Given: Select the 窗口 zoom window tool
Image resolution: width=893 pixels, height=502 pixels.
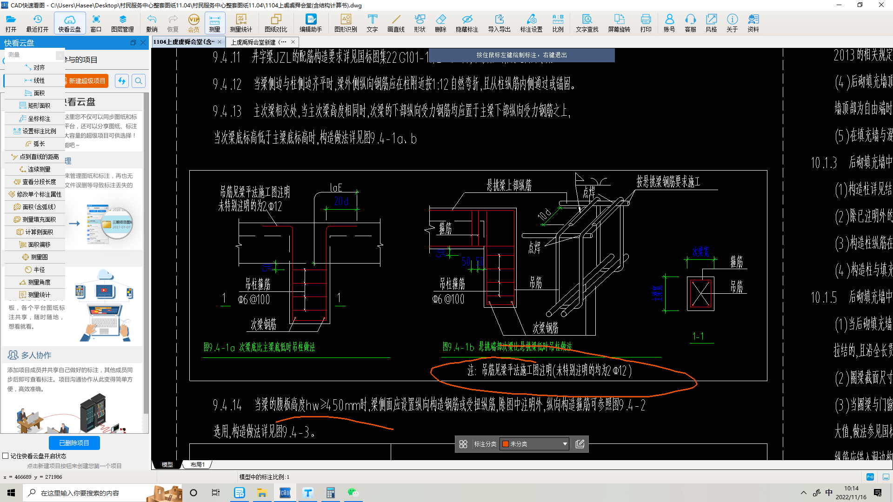Looking at the screenshot, I should 96,23.
